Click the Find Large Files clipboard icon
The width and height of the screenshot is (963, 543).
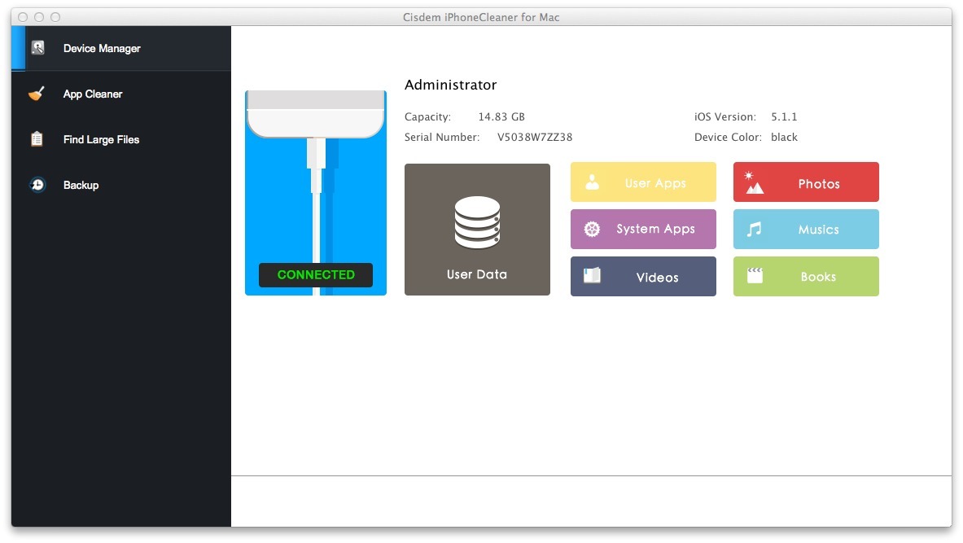point(37,139)
